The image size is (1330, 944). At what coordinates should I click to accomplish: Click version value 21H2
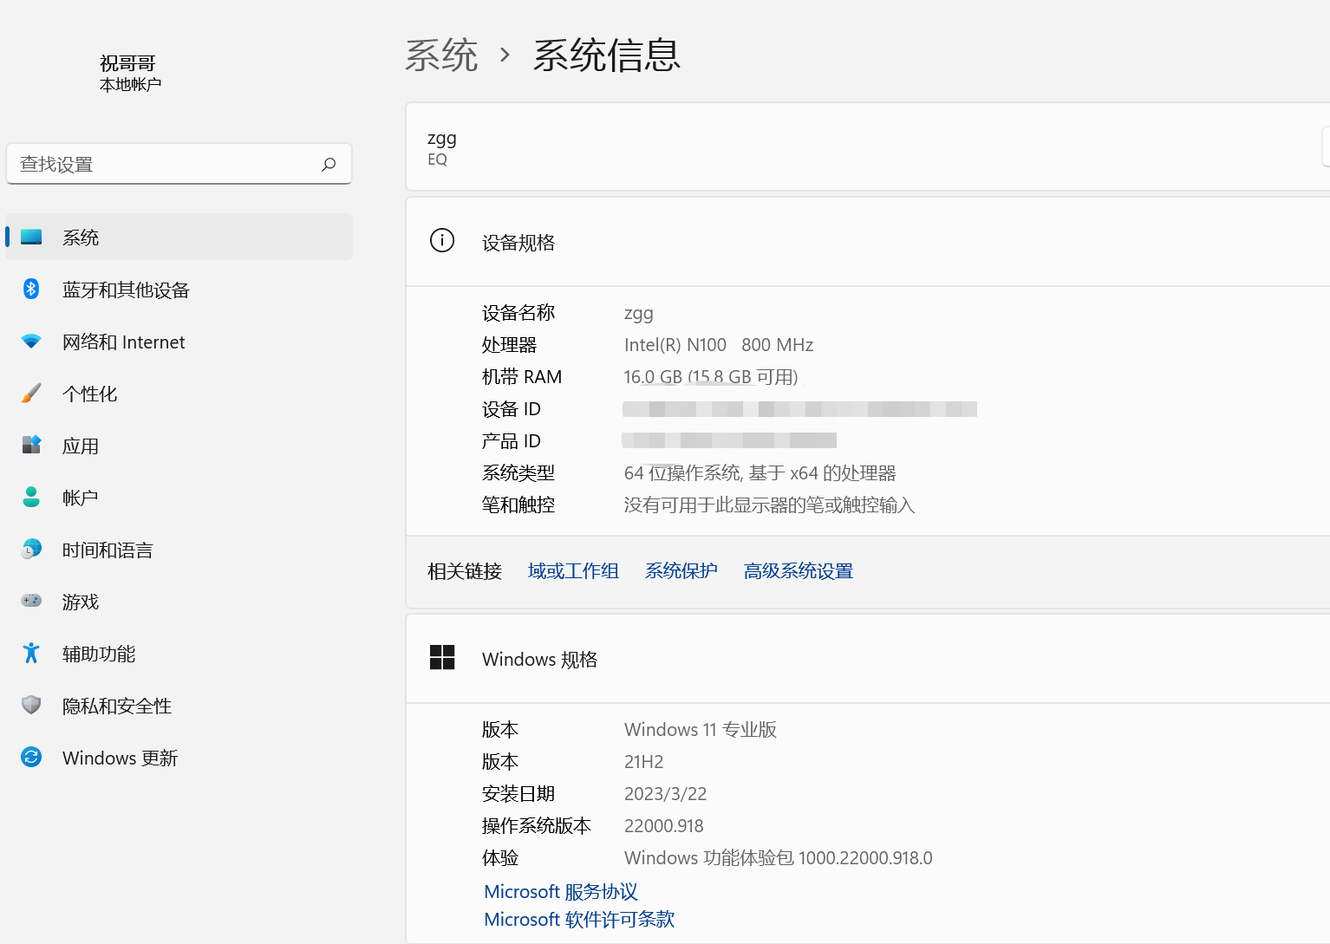(644, 762)
